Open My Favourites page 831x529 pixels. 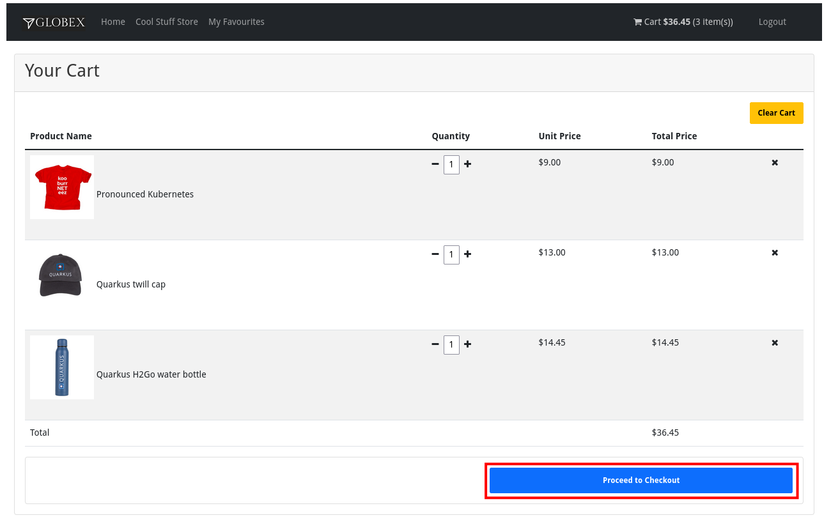pyautogui.click(x=237, y=22)
